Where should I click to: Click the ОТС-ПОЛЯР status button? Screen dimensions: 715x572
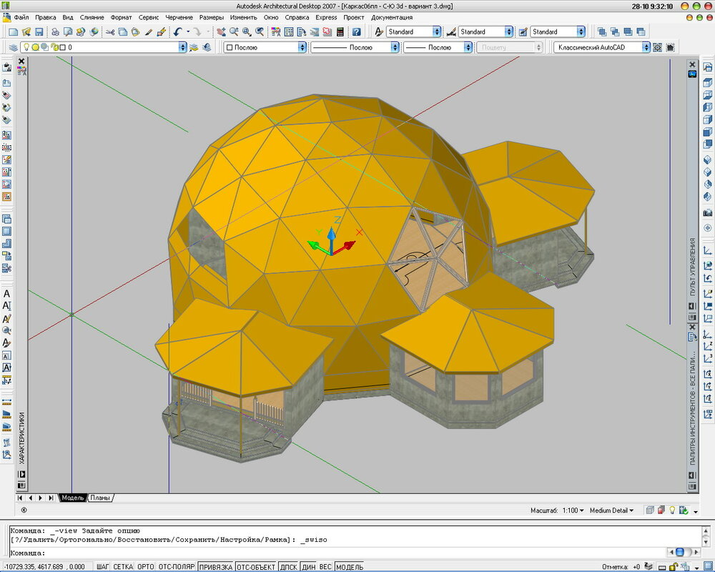pos(176,567)
